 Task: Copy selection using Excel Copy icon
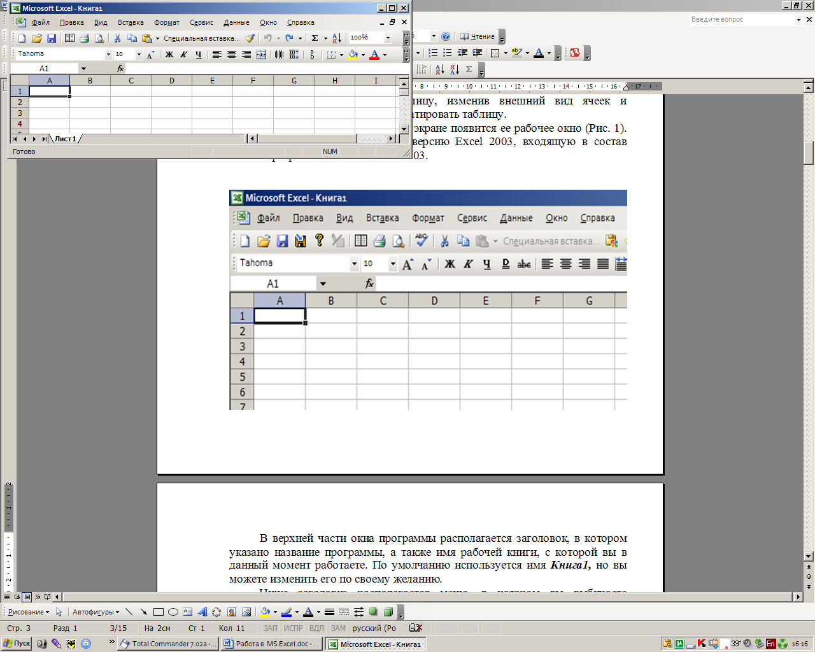(x=132, y=38)
